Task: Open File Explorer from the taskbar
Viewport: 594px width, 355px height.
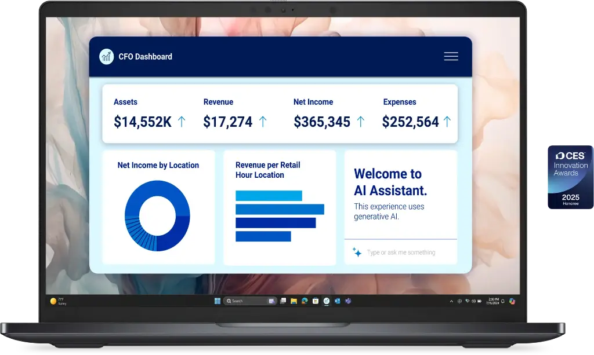Action: 294,301
